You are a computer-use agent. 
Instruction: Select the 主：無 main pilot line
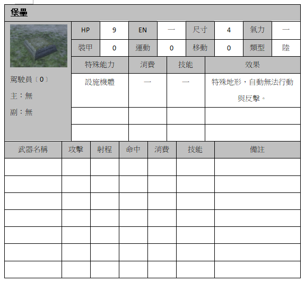(21, 96)
